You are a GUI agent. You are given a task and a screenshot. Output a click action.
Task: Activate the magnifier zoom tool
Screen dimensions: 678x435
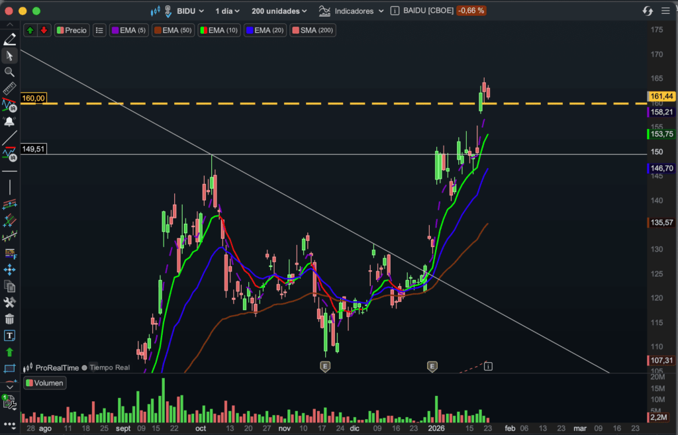[9, 72]
